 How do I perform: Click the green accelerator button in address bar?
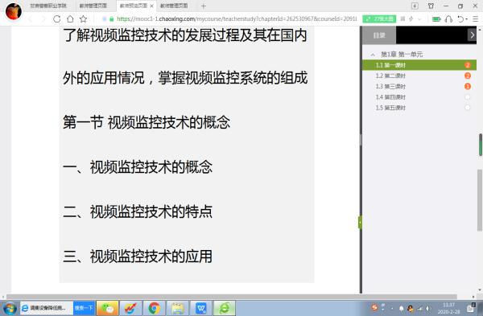[379, 18]
